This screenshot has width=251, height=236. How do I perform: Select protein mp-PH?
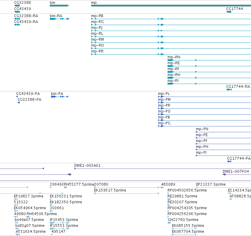pyautogui.click(x=202, y=147)
